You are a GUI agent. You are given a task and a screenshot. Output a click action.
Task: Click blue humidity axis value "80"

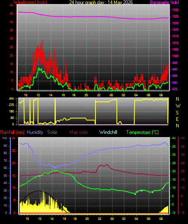(x=5, y=153)
